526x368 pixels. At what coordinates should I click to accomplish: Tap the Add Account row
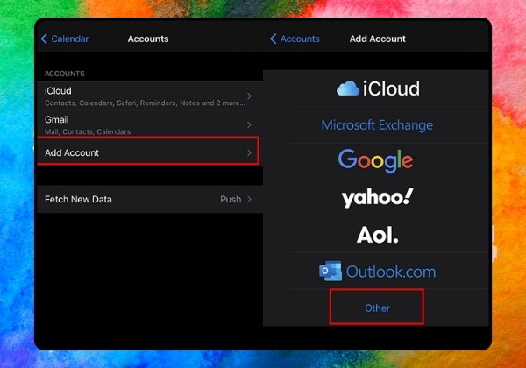pos(148,152)
